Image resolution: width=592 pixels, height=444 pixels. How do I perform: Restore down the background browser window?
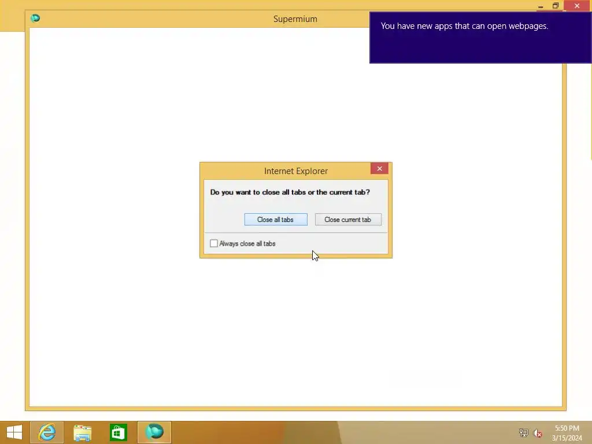556,6
